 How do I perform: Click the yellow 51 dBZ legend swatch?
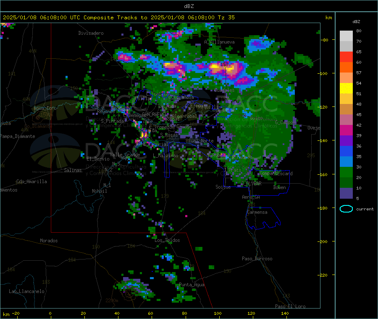click(x=346, y=88)
